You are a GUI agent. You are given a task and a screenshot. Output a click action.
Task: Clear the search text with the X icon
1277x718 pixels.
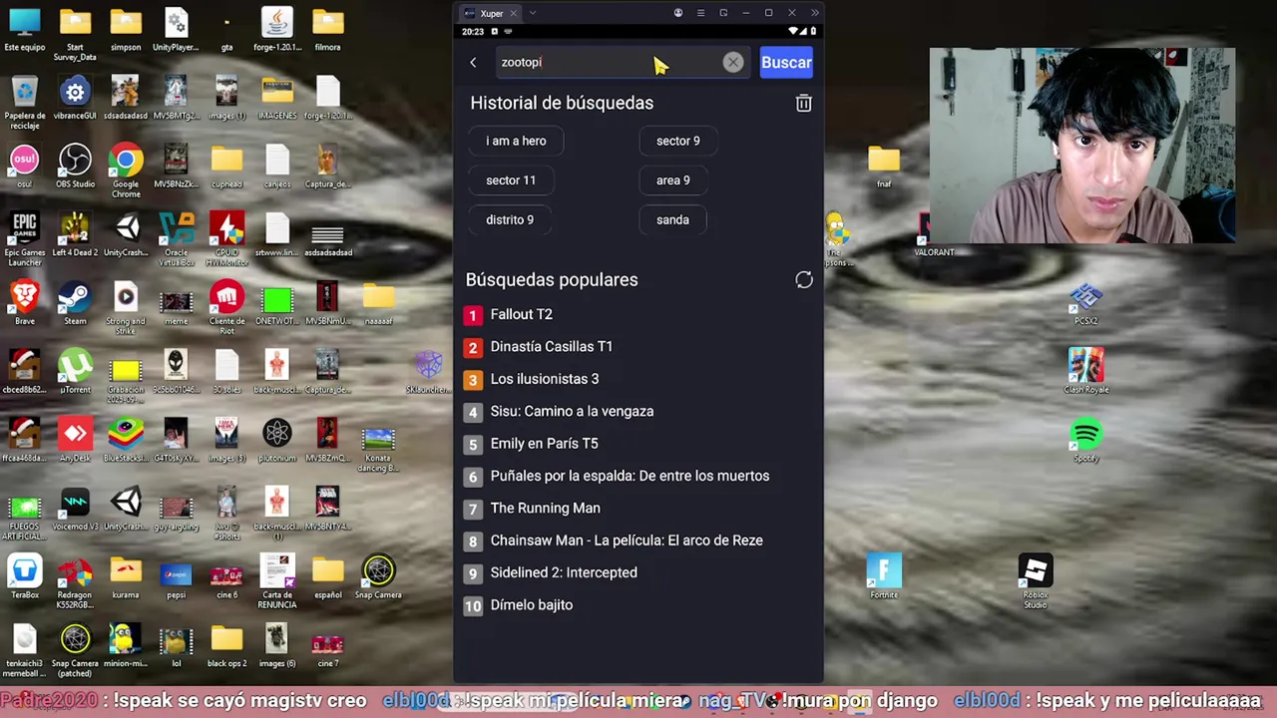pyautogui.click(x=733, y=62)
